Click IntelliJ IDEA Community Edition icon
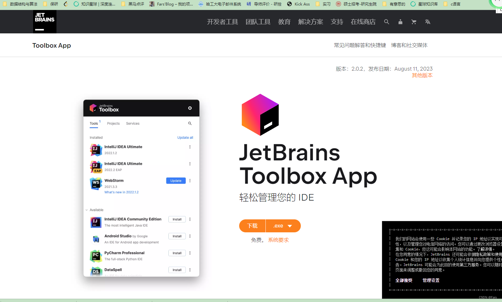The image size is (502, 302). pos(96,222)
